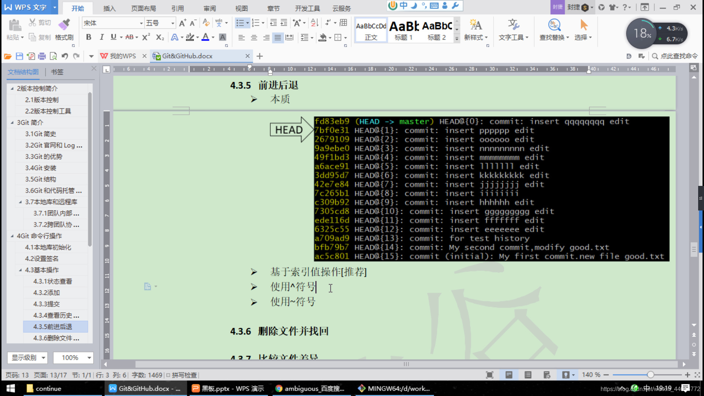The width and height of the screenshot is (704, 396).
Task: Click the WPS 文字 application button
Action: click(x=26, y=7)
